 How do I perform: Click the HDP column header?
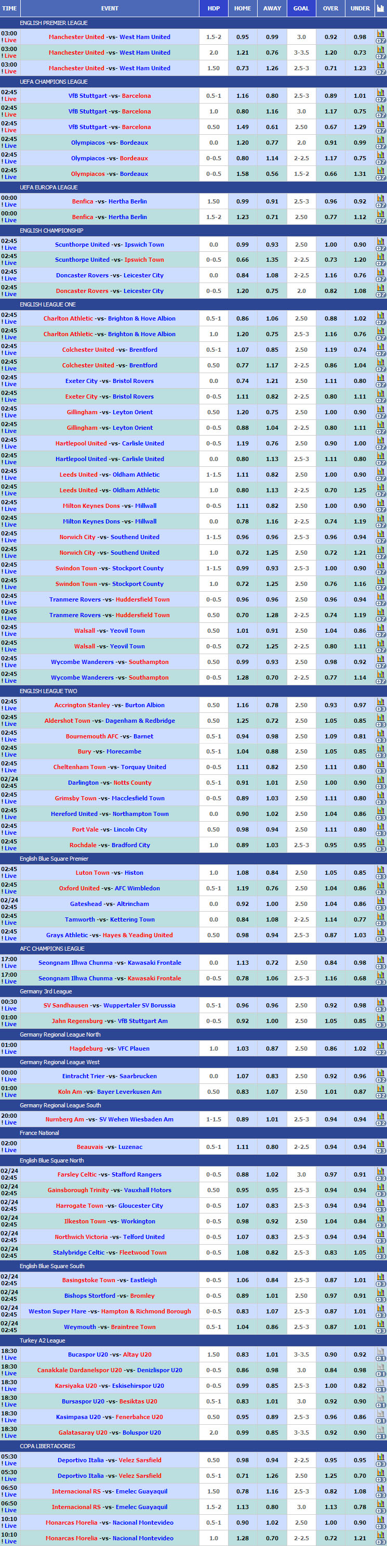click(213, 8)
